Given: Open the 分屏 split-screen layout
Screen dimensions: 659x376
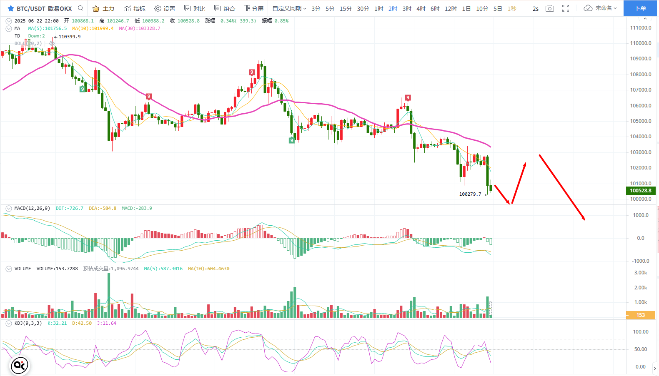Looking at the screenshot, I should pos(254,8).
